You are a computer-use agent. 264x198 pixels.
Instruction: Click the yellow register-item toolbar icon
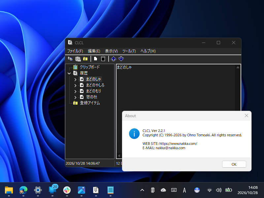point(85,59)
